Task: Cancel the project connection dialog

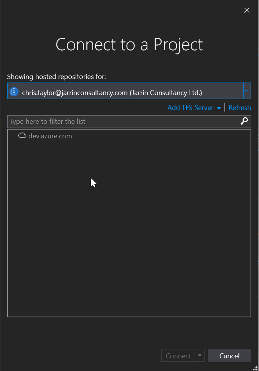Action: tap(229, 356)
